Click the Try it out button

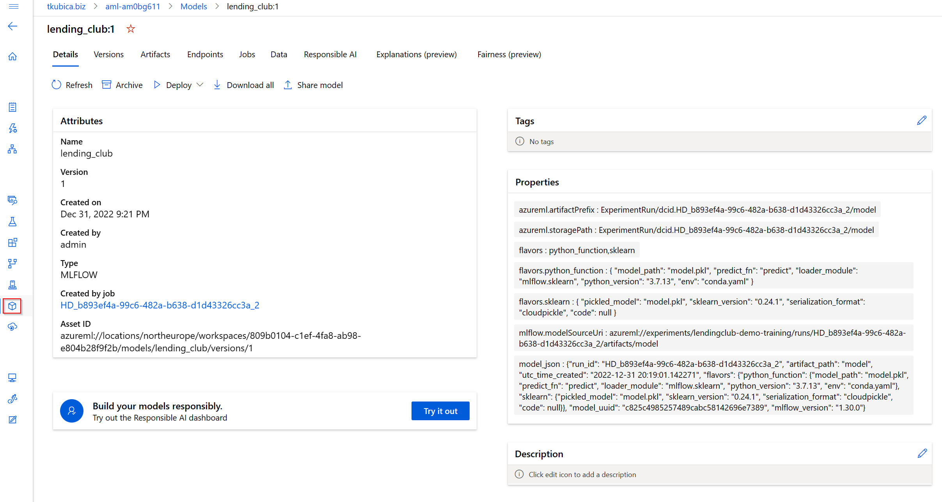pyautogui.click(x=440, y=411)
